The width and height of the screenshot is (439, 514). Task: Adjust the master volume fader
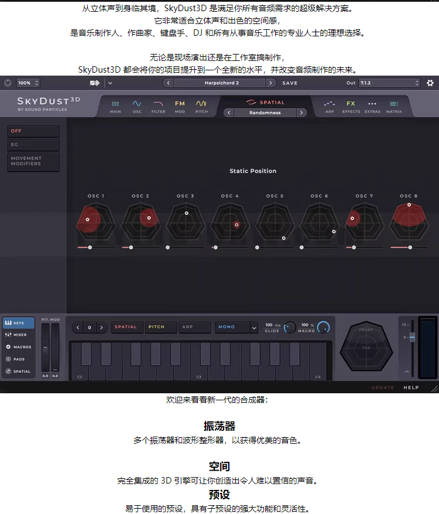coord(412,337)
